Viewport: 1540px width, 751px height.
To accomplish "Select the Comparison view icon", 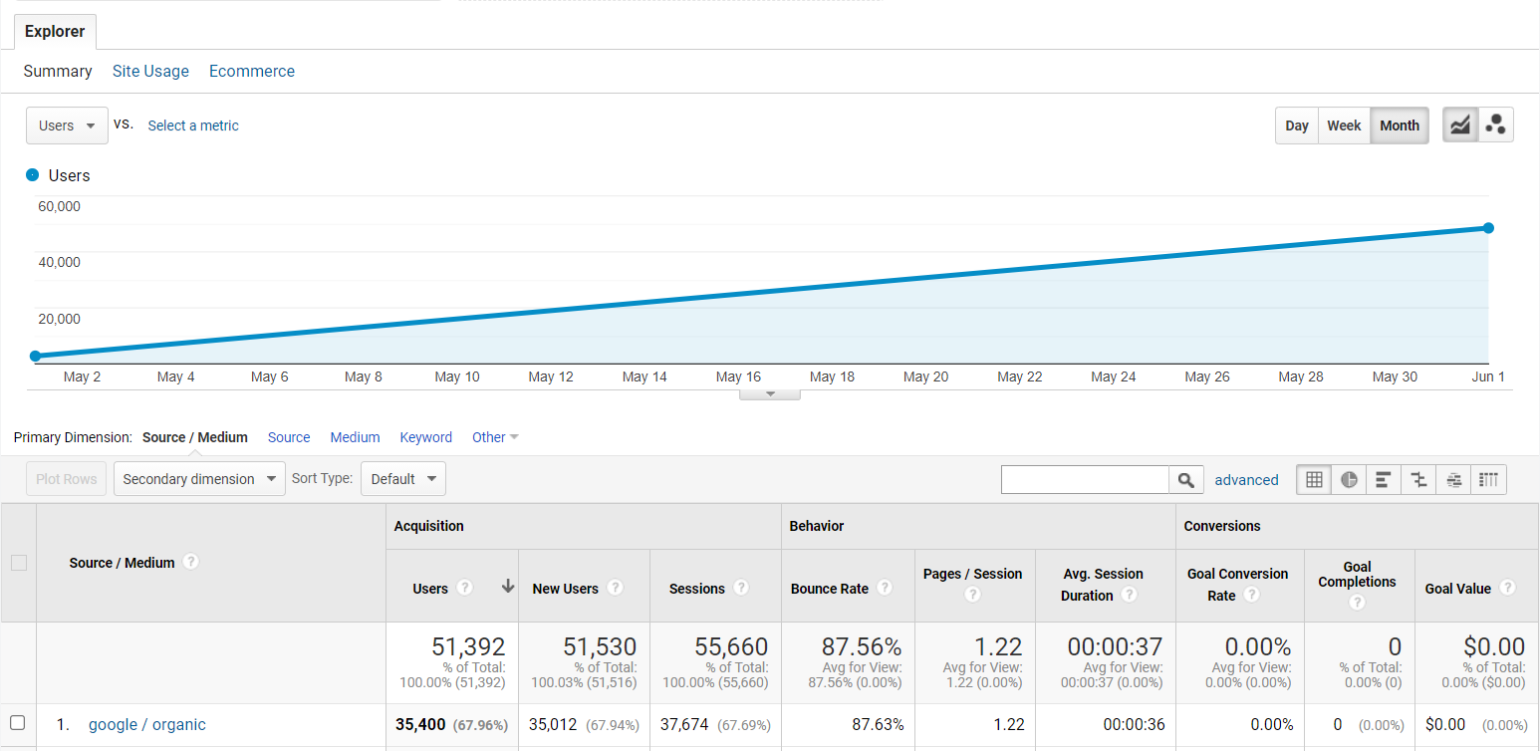I will (x=1418, y=480).
